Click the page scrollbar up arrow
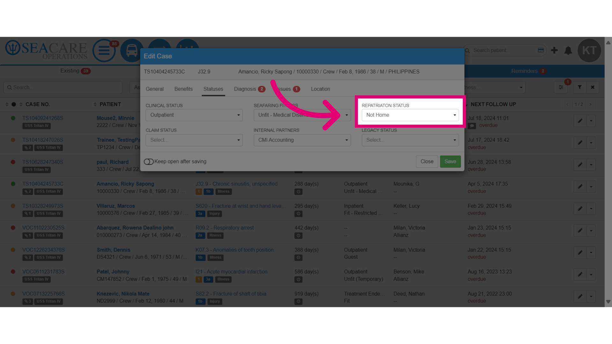The width and height of the screenshot is (612, 344). pos(608,43)
